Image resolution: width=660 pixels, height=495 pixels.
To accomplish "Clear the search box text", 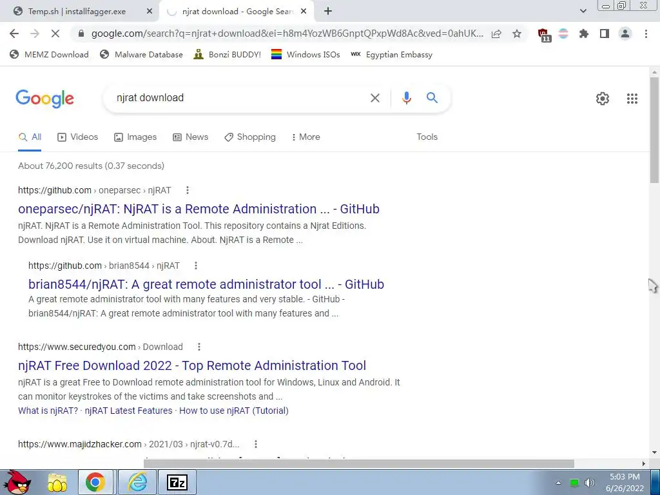I will tap(374, 98).
